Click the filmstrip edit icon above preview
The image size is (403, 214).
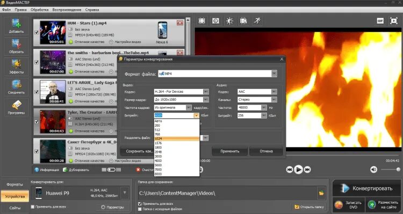click(x=243, y=21)
